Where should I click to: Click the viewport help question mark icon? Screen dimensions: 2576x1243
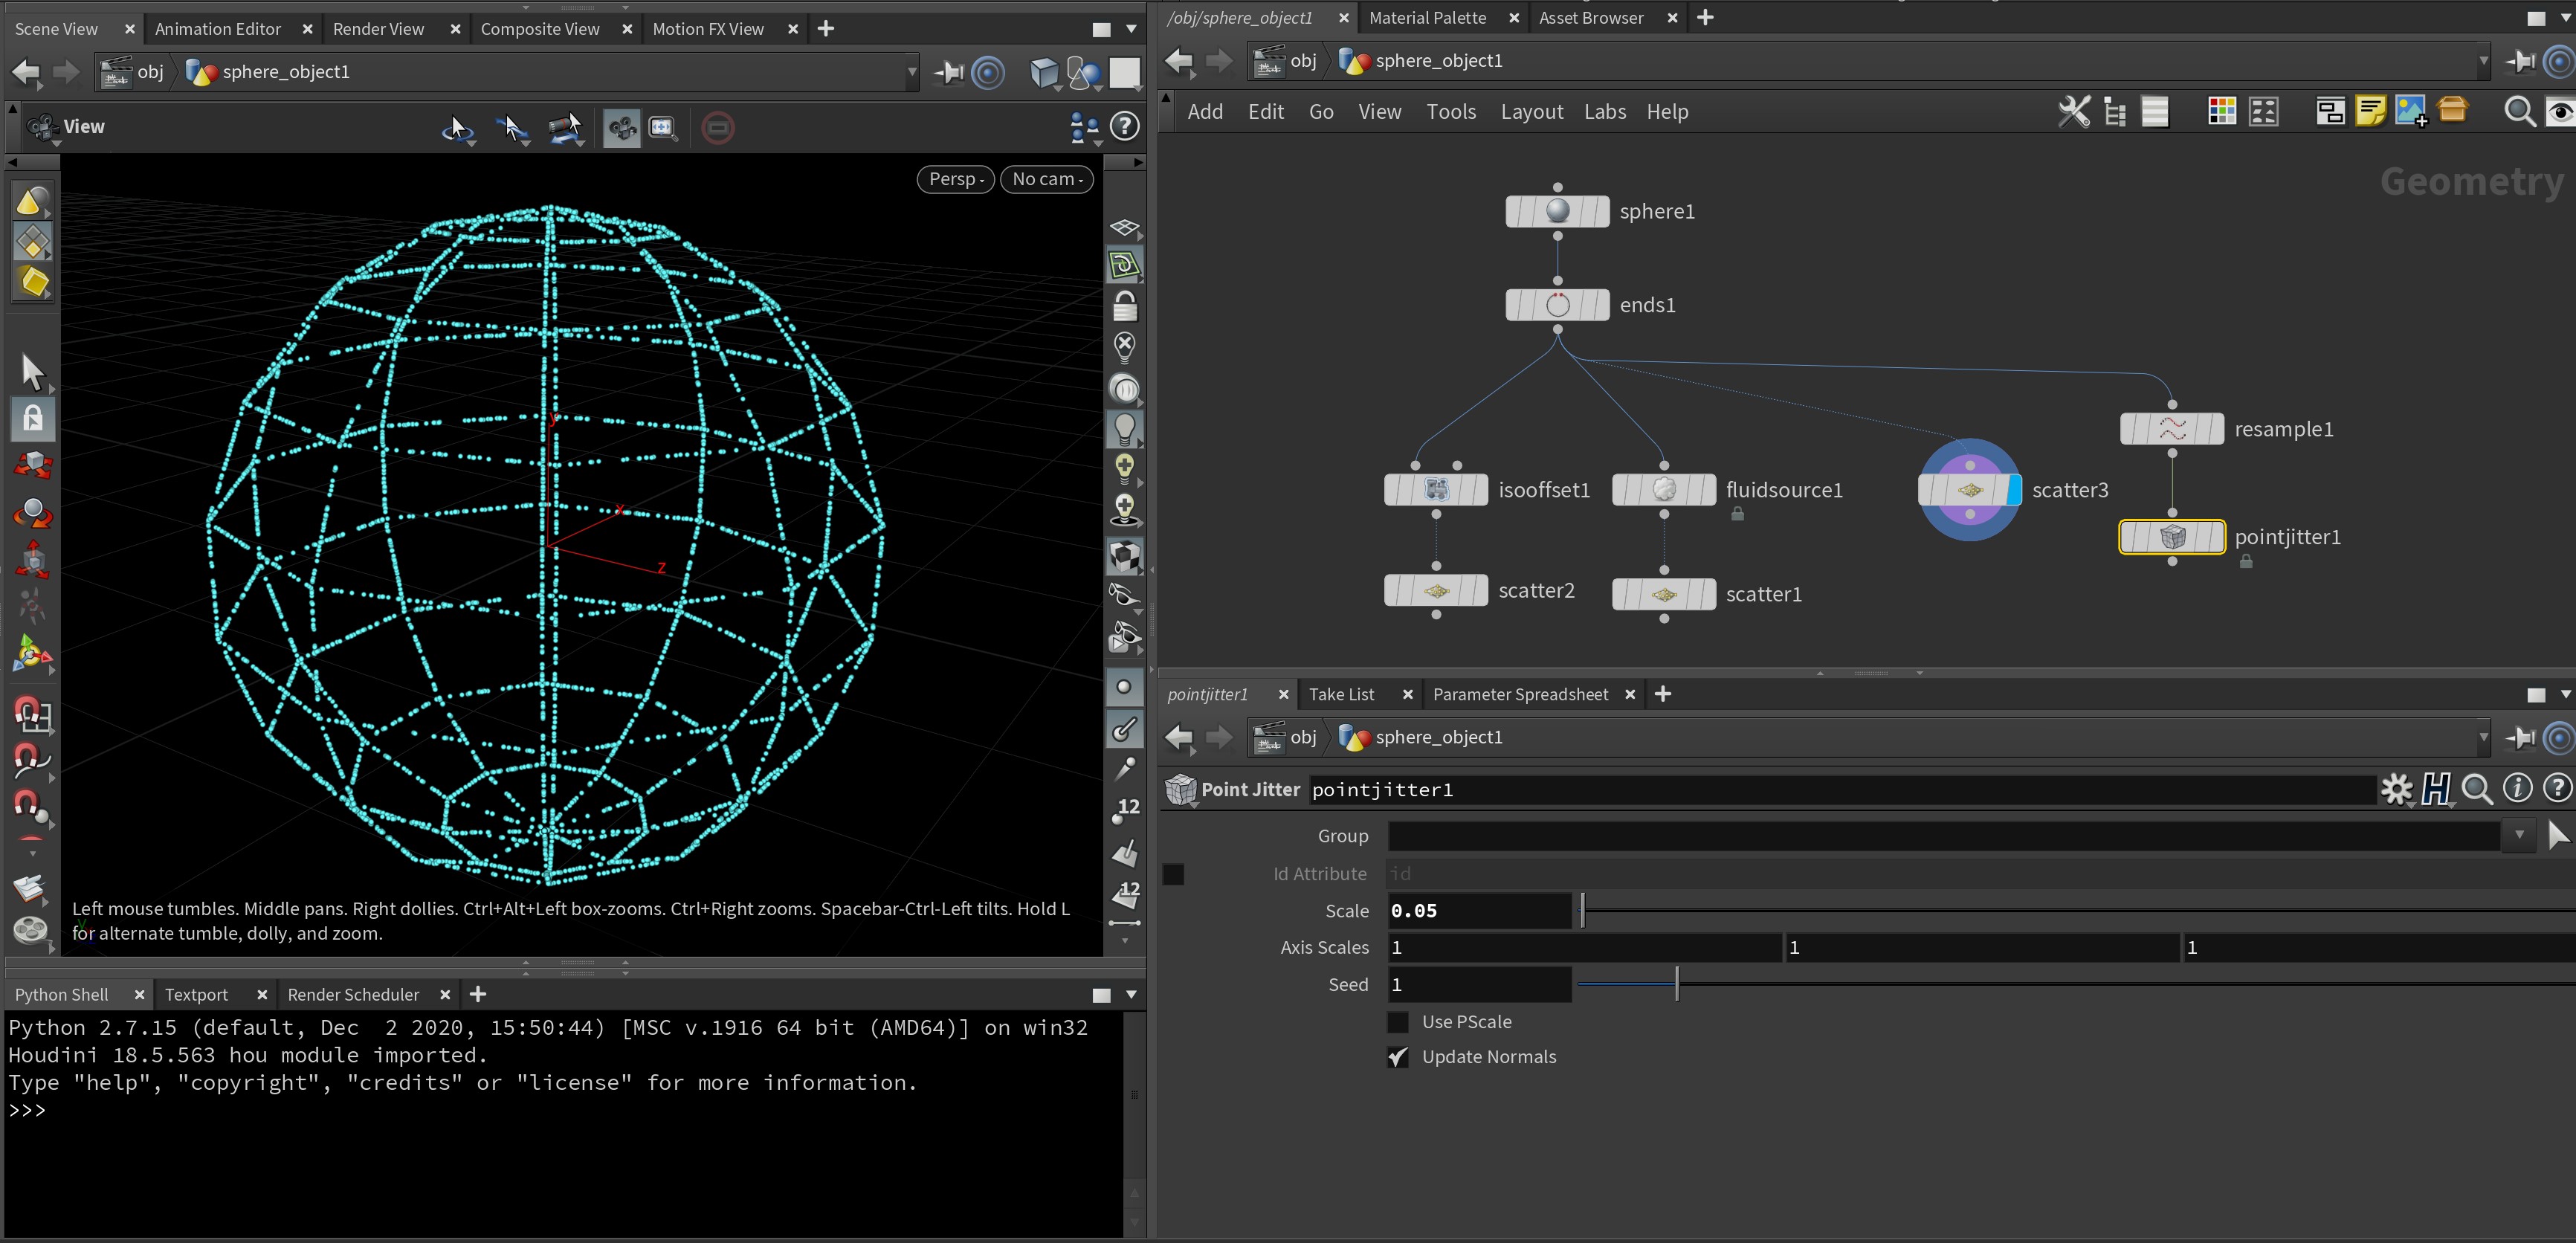pyautogui.click(x=1125, y=126)
